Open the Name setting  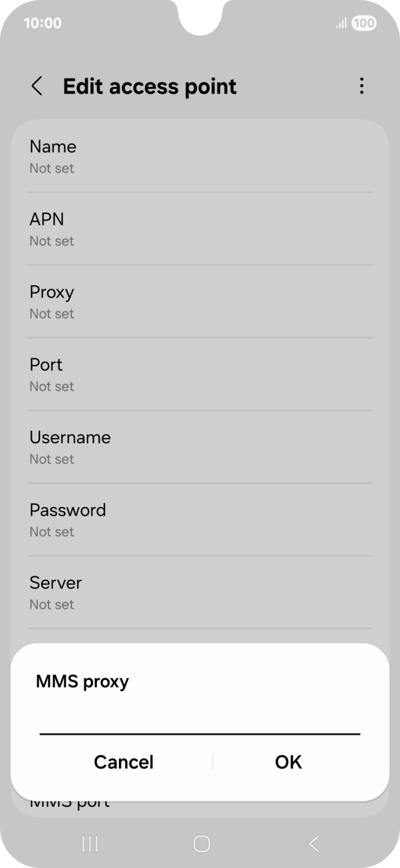pyautogui.click(x=199, y=156)
